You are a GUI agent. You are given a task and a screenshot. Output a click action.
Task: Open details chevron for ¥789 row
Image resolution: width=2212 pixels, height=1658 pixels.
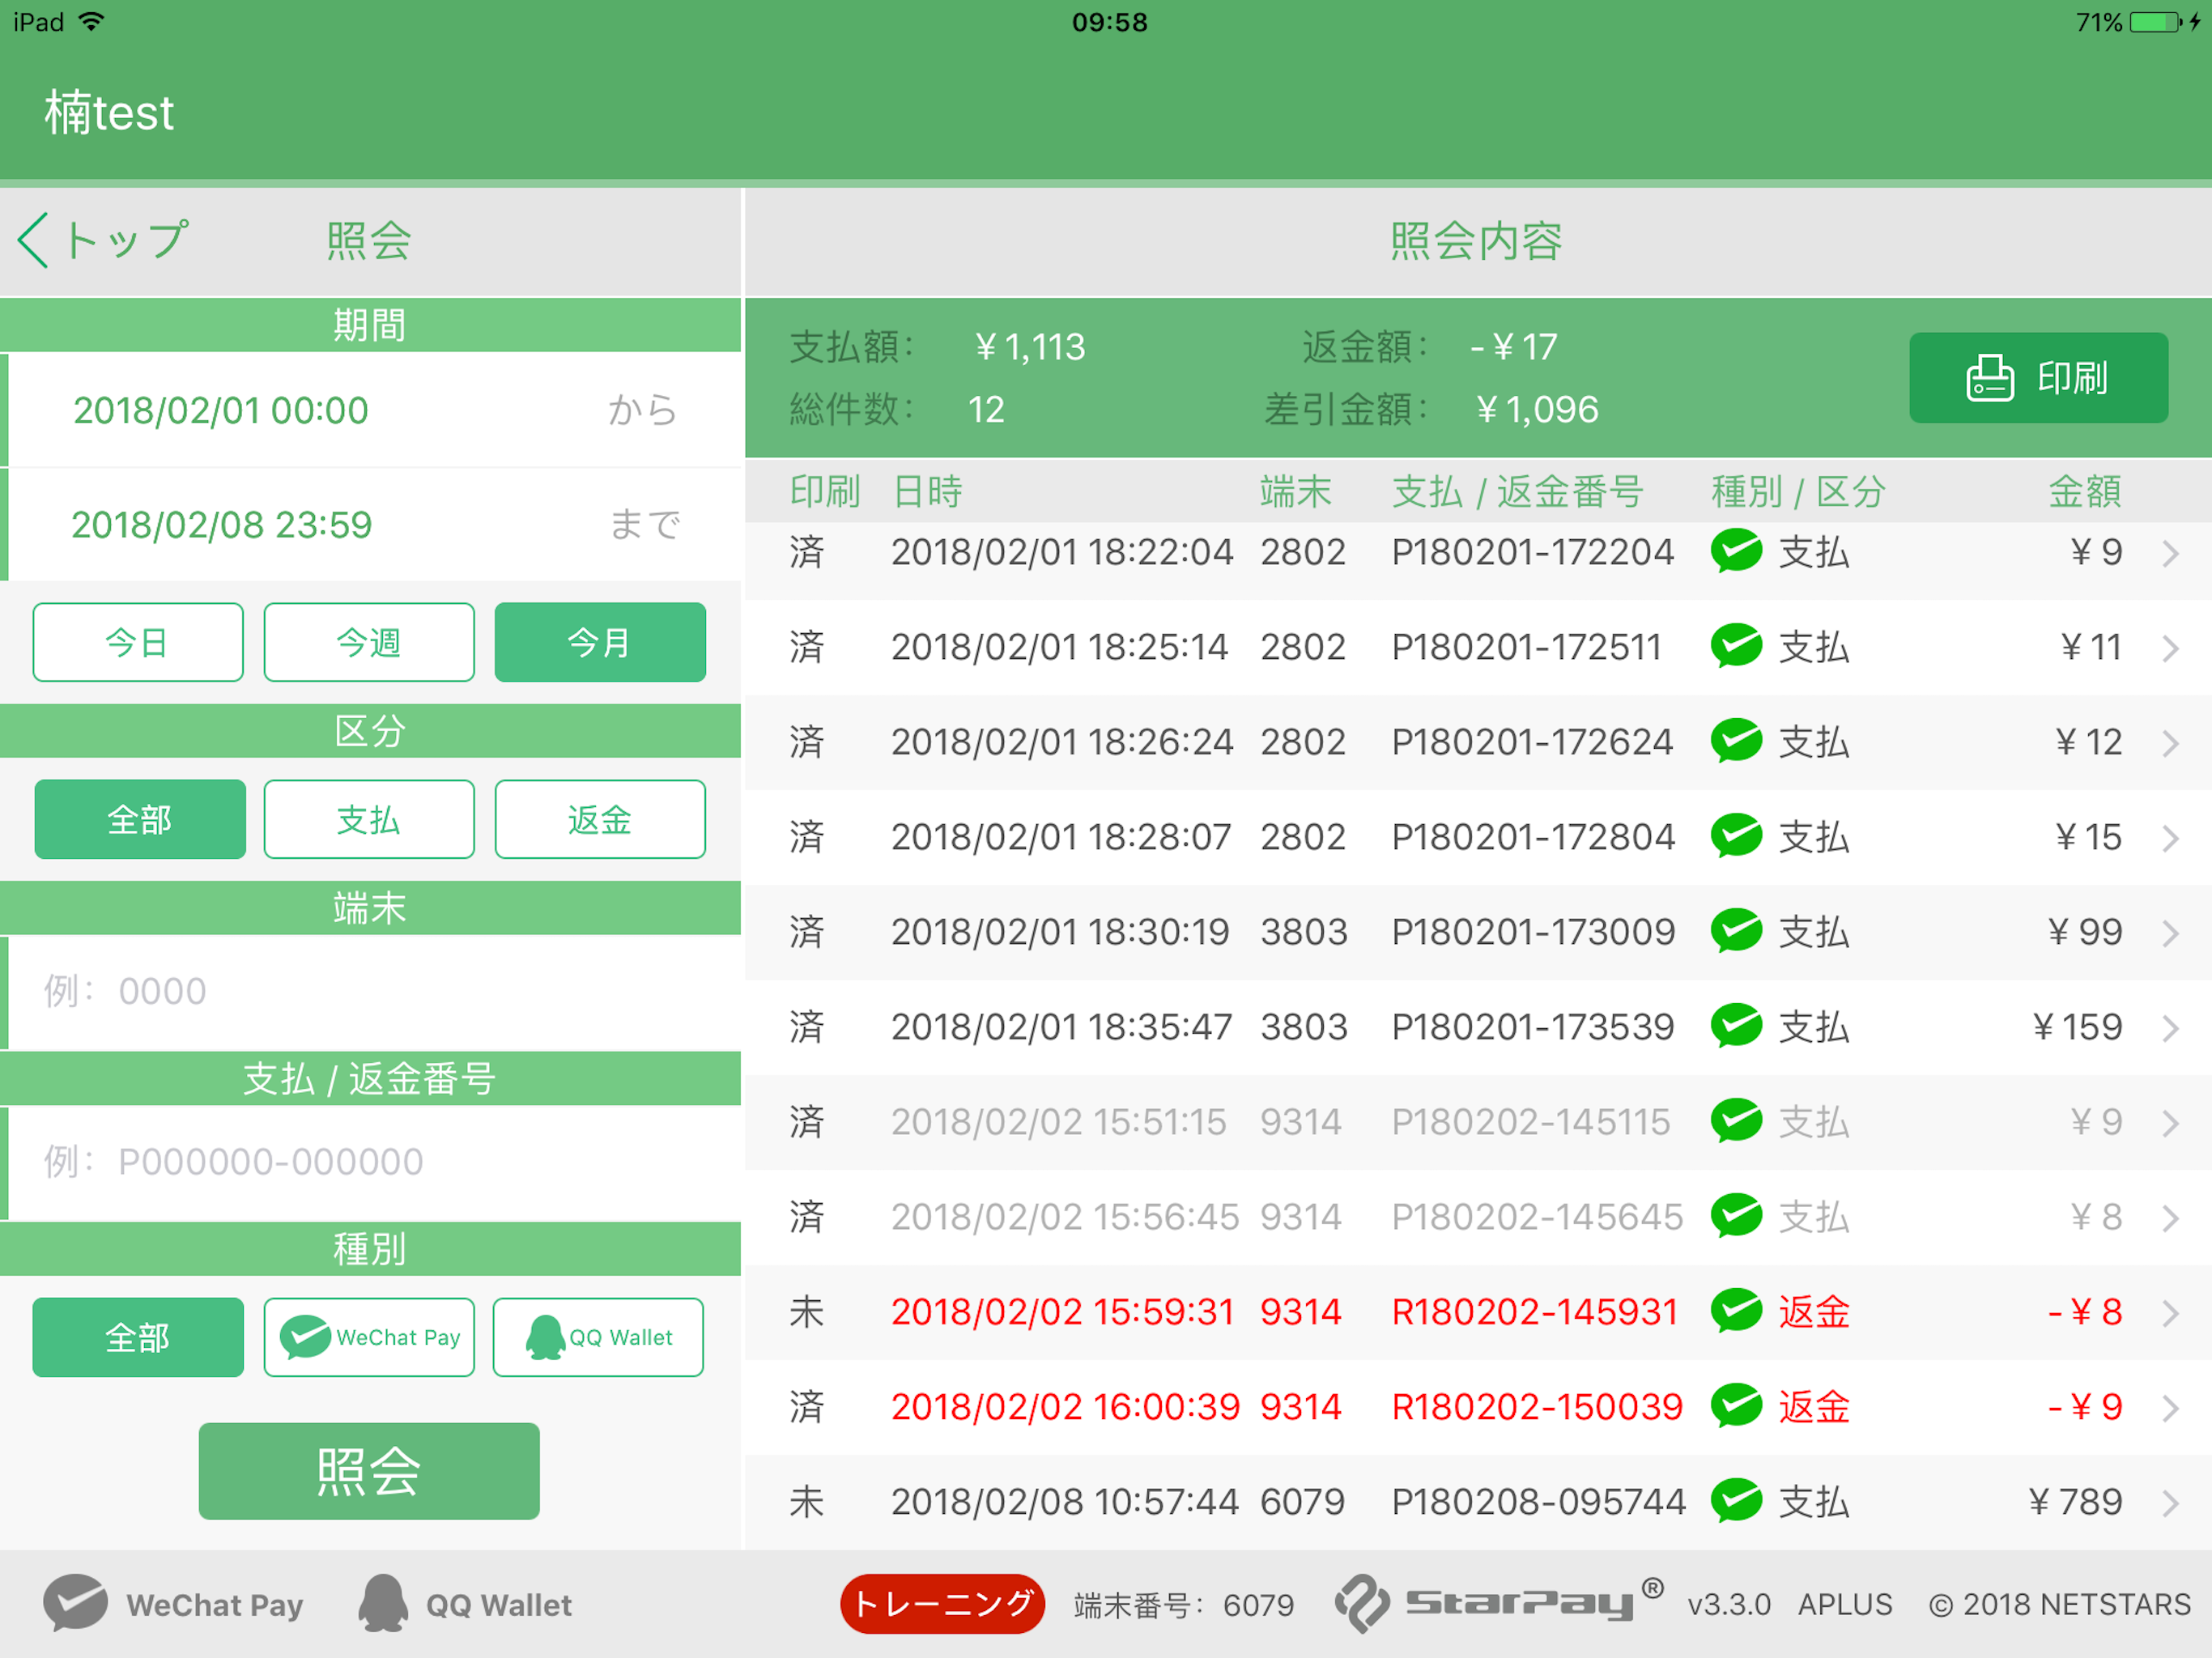pyautogui.click(x=2170, y=1503)
